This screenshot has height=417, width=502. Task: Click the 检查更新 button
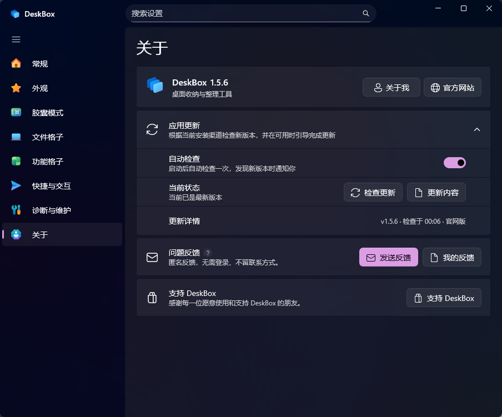[373, 192]
